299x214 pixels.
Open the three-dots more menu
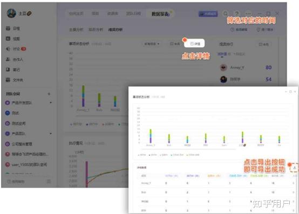pyautogui.click(x=248, y=13)
